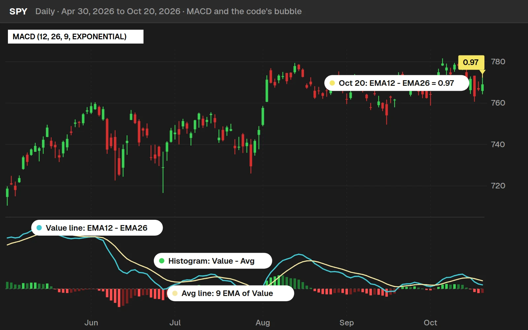Screen dimensions: 528x330
Task: Click the Value line: EMA12 - EMA26 label
Action: 97,228
